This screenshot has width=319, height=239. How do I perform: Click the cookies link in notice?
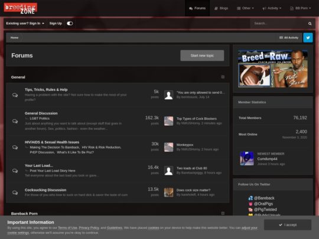(154, 228)
